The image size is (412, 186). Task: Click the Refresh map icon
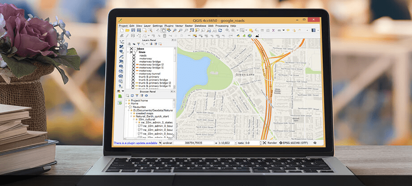tap(220, 30)
